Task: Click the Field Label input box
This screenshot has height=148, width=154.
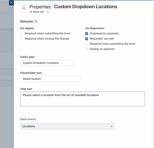Action: coord(47,63)
